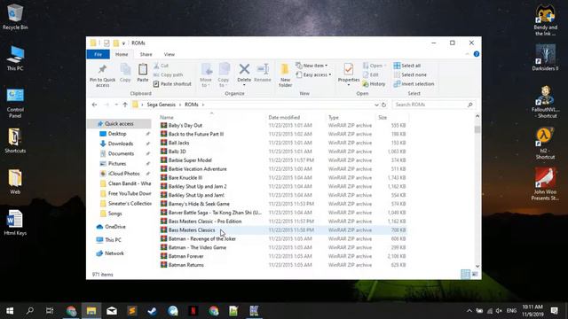Select file Batman Forever
This screenshot has width=568, height=319.
185,256
